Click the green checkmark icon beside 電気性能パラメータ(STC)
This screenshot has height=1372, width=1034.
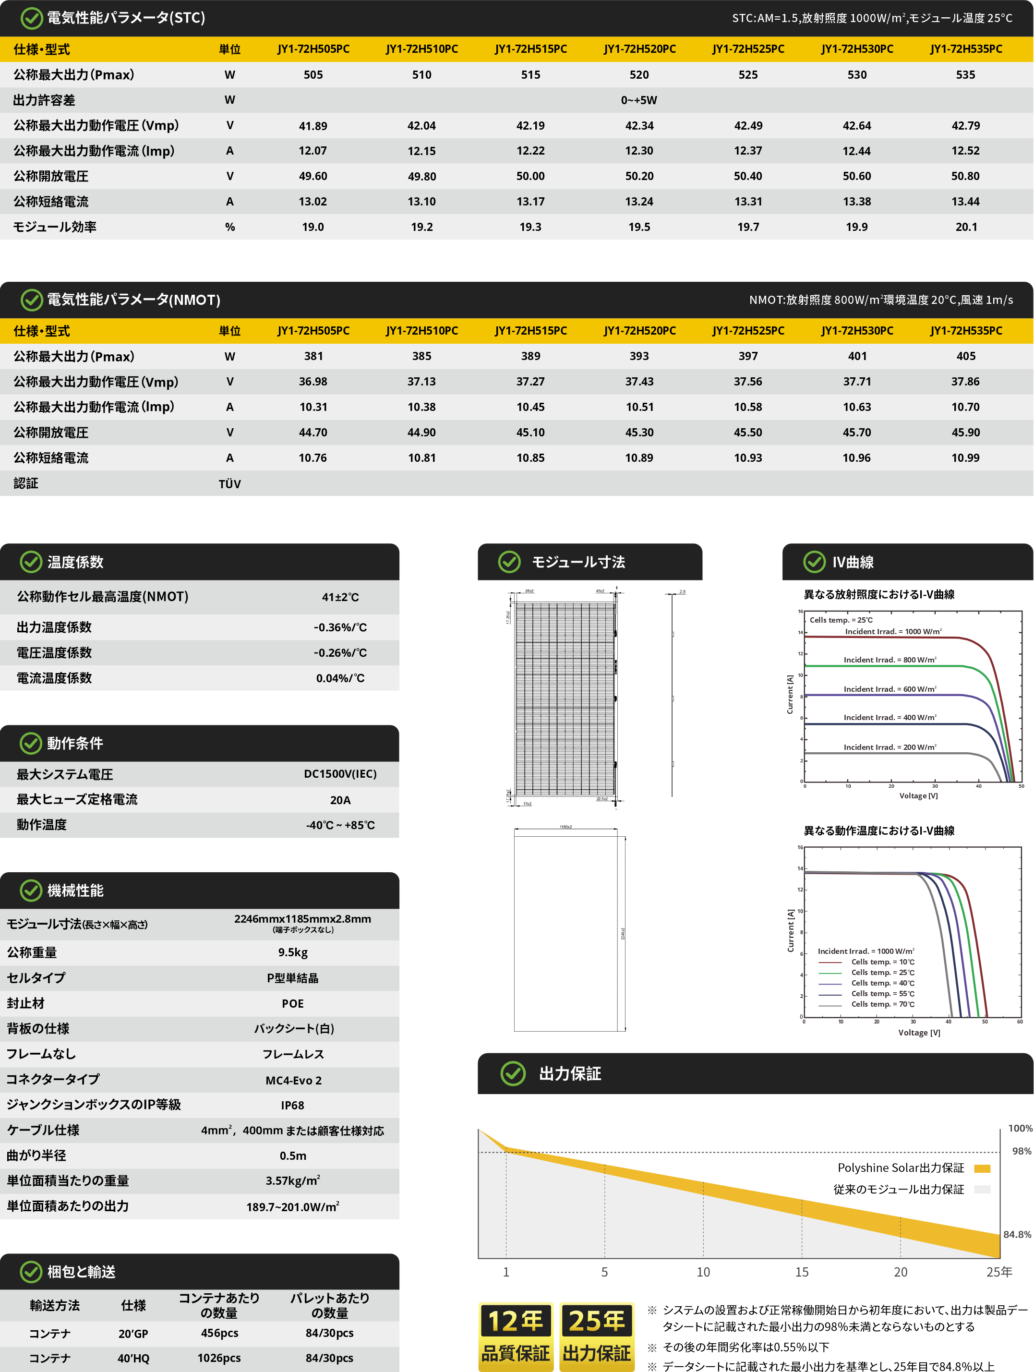[x=32, y=18]
